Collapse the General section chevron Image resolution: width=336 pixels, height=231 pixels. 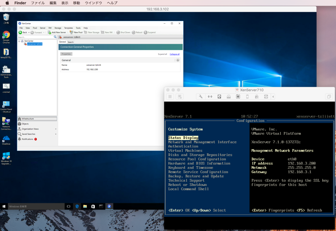(178, 60)
